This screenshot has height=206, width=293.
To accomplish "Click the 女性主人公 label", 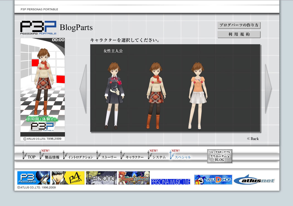I will point(113,51).
